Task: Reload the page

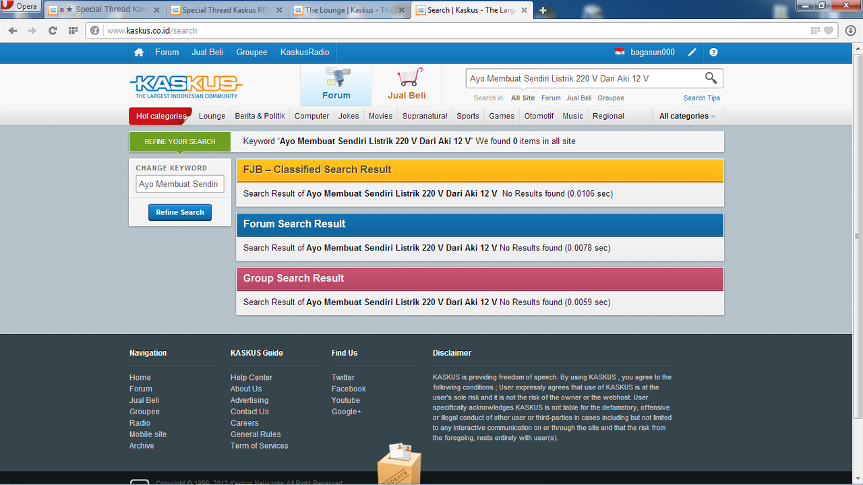Action: coord(53,30)
